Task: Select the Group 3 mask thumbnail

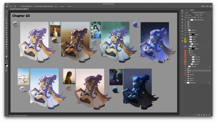Action: pos(193,49)
